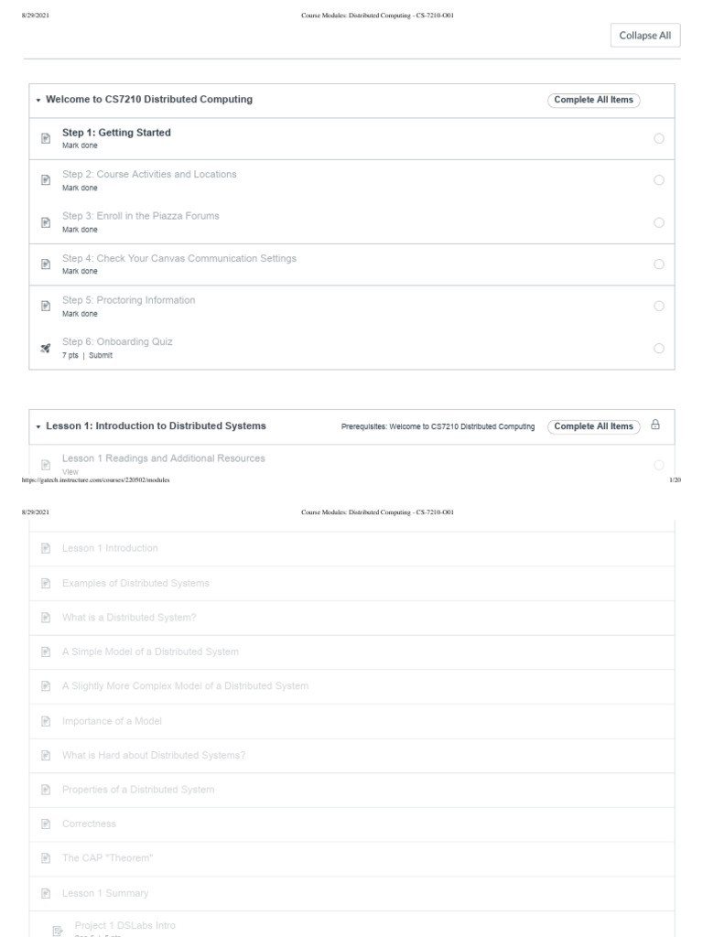Image resolution: width=703 pixels, height=937 pixels.
Task: Click the rocket quiz icon for Step 6: Onboarding Quiz
Action: tap(46, 349)
